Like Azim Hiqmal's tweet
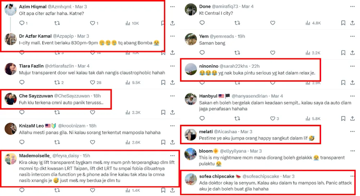The height and width of the screenshot is (196, 360). [92, 23]
